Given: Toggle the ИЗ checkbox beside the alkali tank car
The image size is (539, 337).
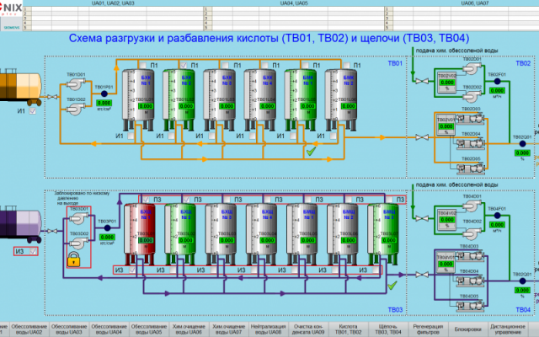Looking at the screenshot, I should (x=33, y=250).
